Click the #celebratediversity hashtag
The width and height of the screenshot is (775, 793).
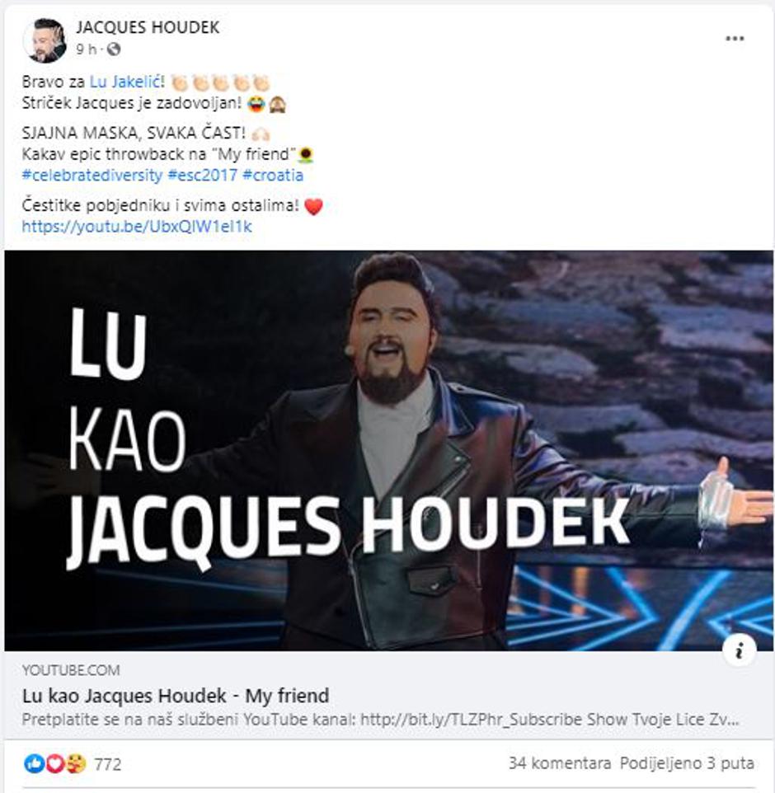[92, 175]
